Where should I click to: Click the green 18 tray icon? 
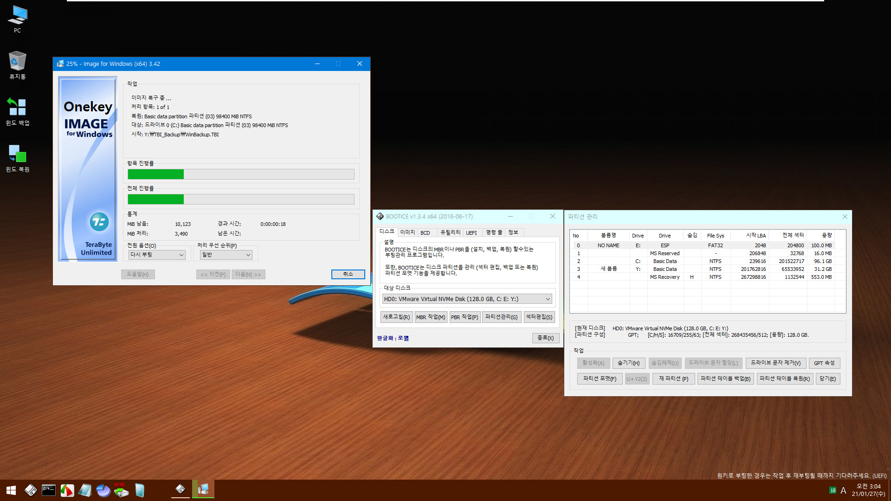pos(833,490)
